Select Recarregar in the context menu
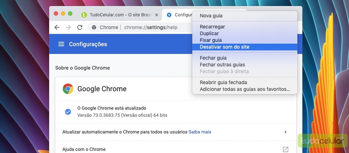Viewport: 349px width, 153px height. point(245,27)
